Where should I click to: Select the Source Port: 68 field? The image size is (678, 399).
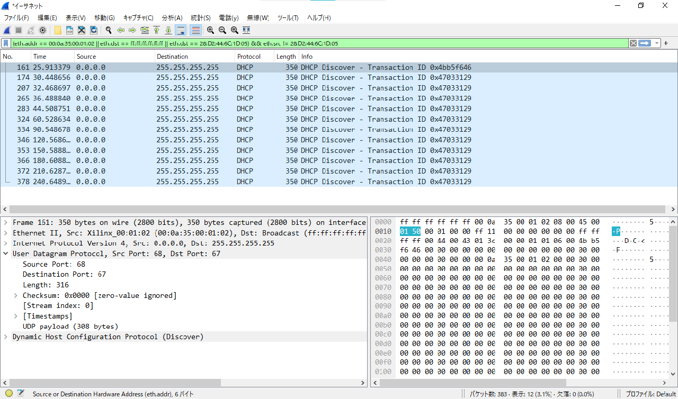tap(53, 264)
